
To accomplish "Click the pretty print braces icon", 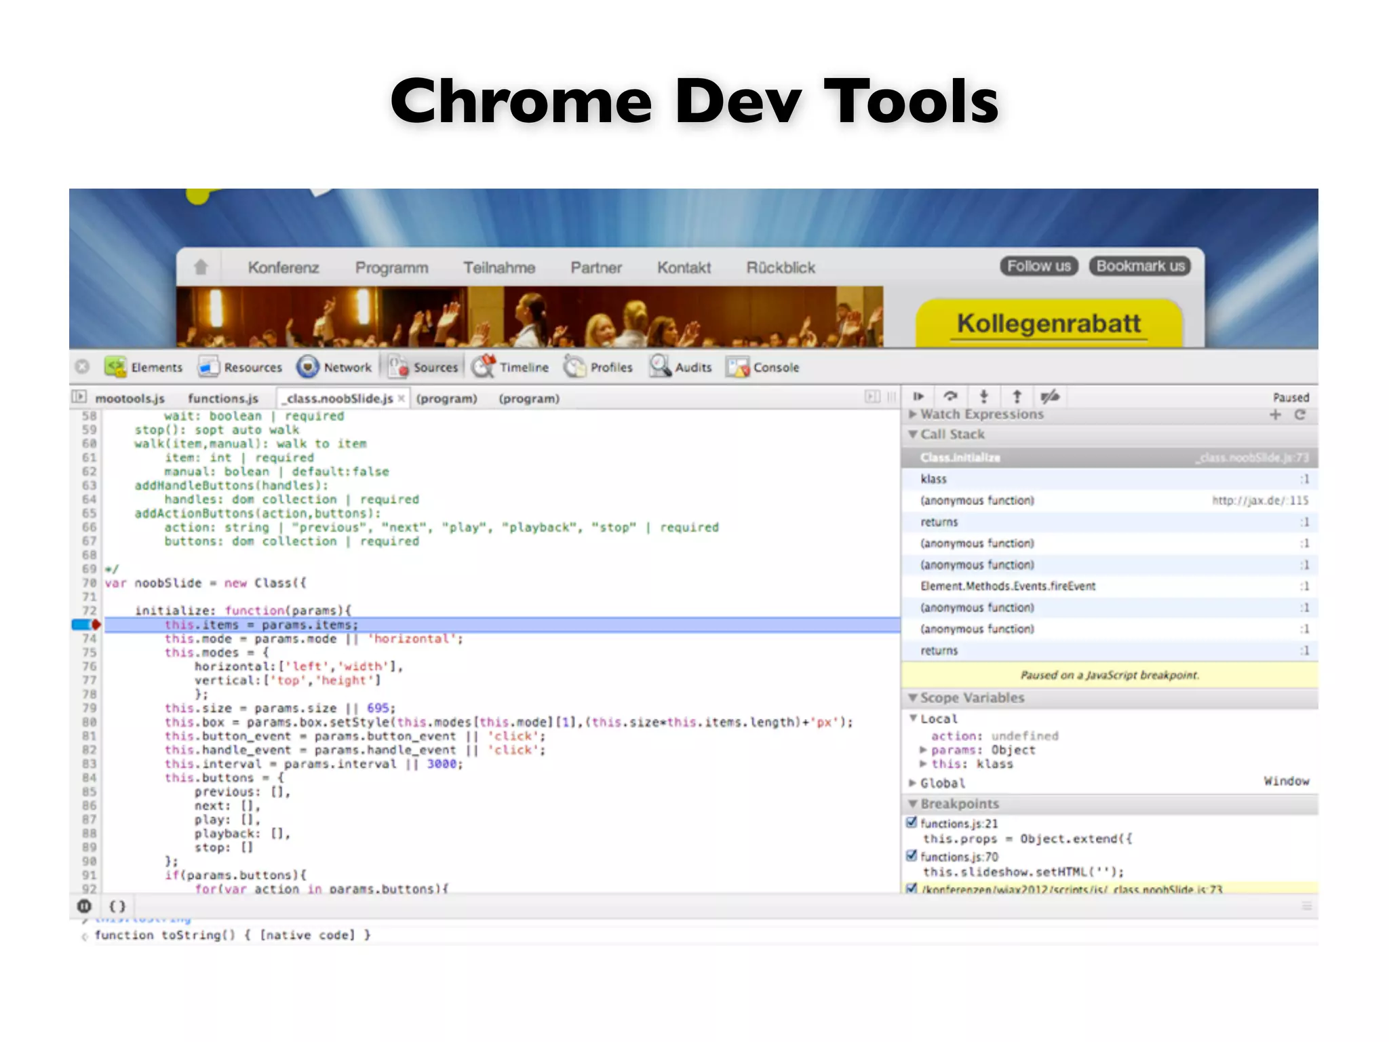I will [117, 906].
